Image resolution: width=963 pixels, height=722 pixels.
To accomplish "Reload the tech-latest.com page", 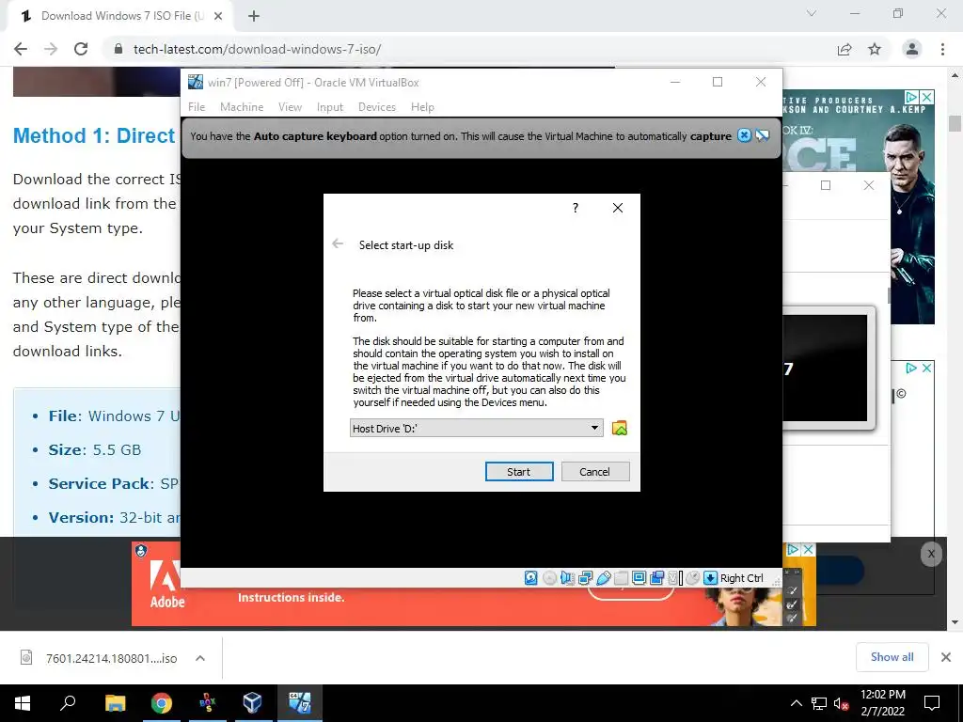I will coord(81,49).
